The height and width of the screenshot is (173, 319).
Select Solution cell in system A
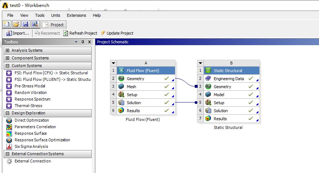coord(146,103)
